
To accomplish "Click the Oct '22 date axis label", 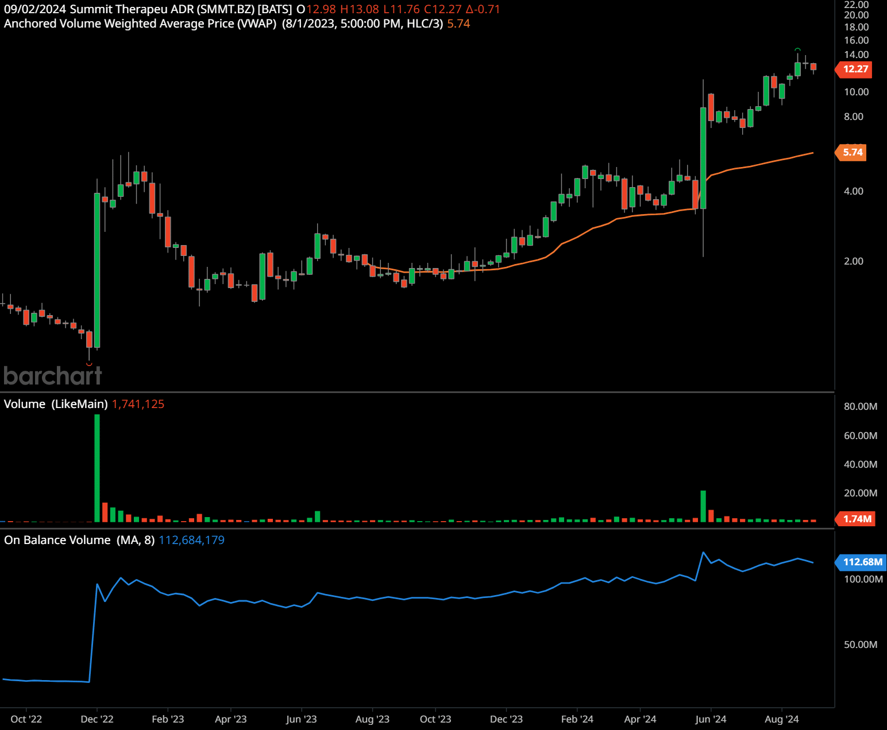I will click(x=26, y=719).
